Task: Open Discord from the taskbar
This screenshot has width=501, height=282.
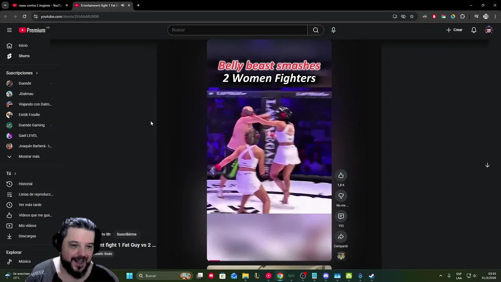Action: coord(326,276)
